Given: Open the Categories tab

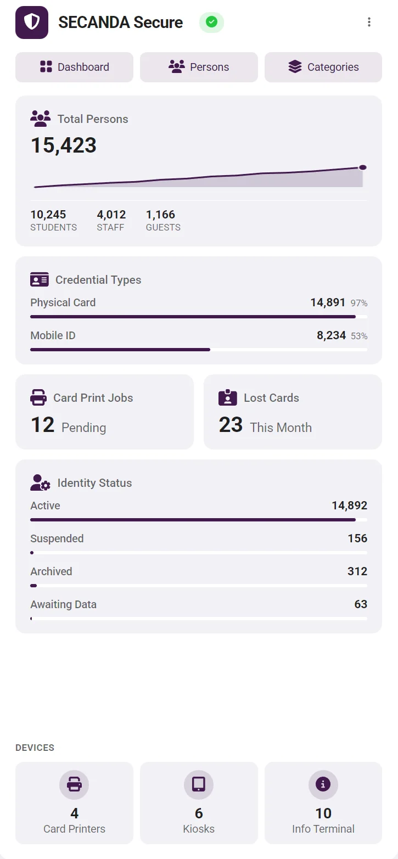Looking at the screenshot, I should click(323, 67).
